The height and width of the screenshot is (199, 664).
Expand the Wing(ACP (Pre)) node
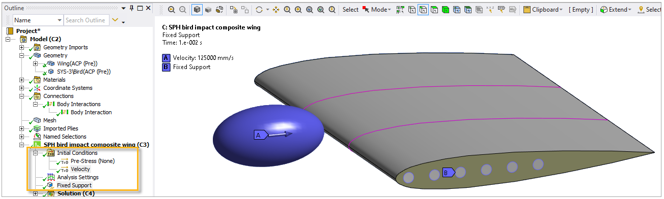coord(35,63)
